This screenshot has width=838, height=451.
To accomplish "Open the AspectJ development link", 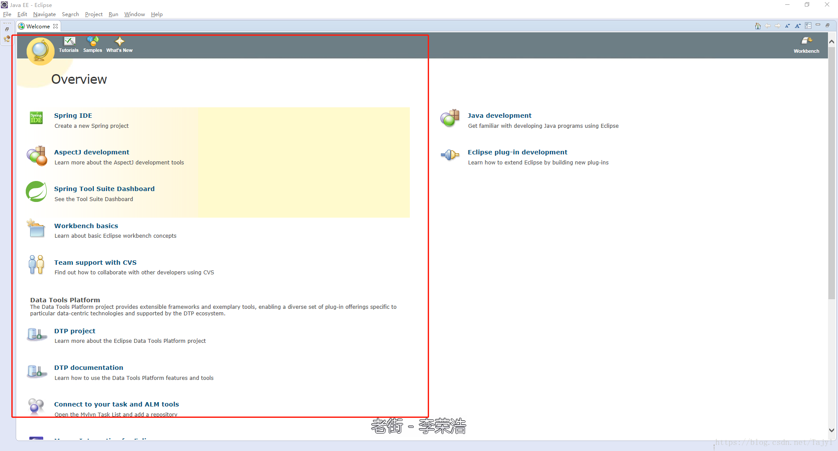I will [92, 152].
